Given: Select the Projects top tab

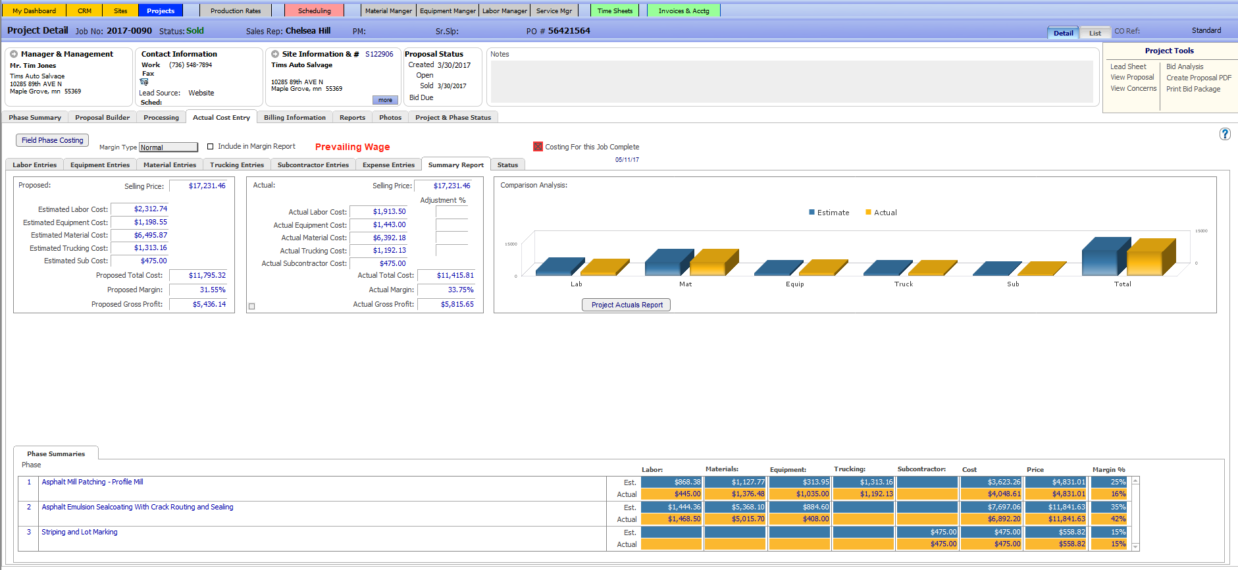Looking at the screenshot, I should click(161, 11).
